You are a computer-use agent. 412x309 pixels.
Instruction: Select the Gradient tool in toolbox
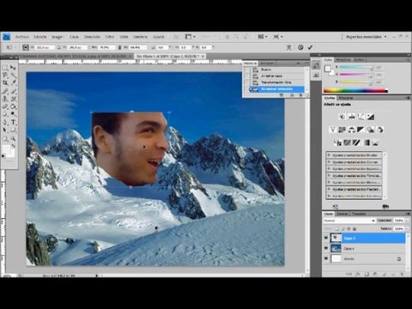pyautogui.click(x=13, y=106)
